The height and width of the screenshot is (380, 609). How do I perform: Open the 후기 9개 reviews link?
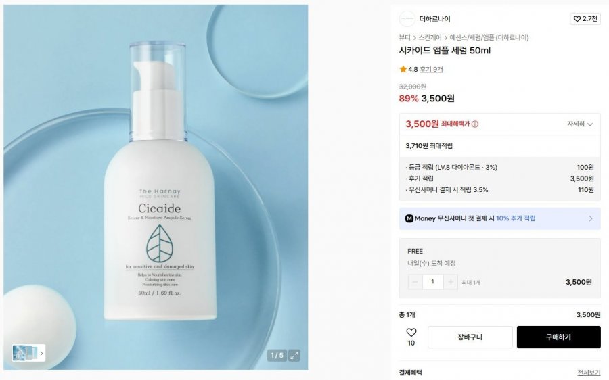pyautogui.click(x=431, y=70)
